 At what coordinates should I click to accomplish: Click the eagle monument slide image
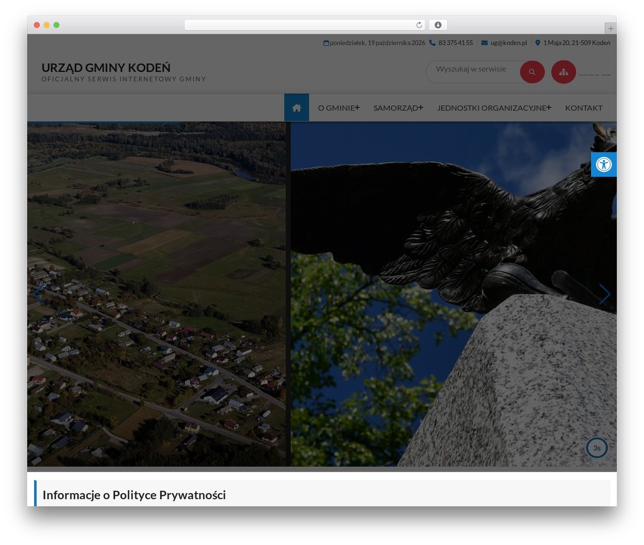coord(454,294)
